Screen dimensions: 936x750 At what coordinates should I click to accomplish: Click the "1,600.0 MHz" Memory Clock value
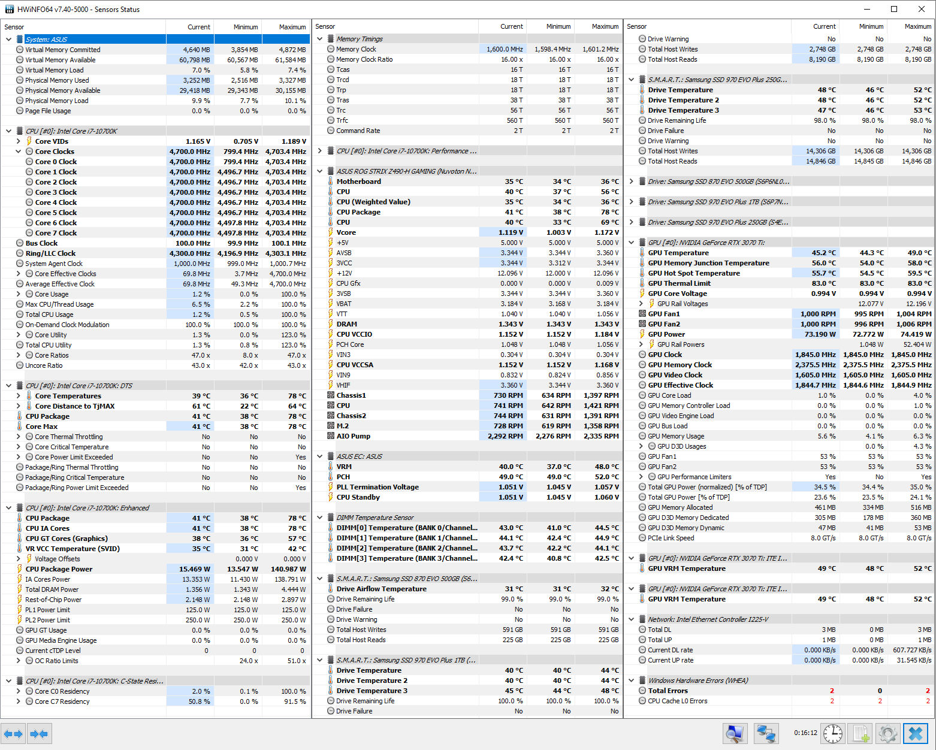pos(505,49)
